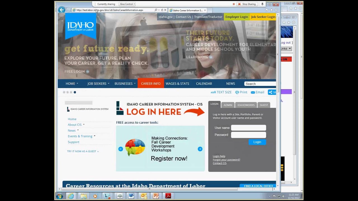The width and height of the screenshot is (358, 201).
Task: Click the Translate/Traductor link
Action: click(208, 17)
